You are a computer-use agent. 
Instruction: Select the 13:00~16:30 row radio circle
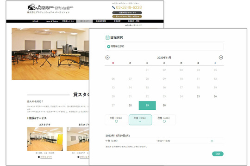pyautogui.click(x=212, y=141)
